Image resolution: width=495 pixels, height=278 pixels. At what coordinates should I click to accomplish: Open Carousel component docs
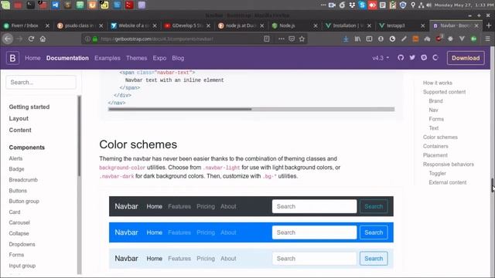tap(19, 222)
